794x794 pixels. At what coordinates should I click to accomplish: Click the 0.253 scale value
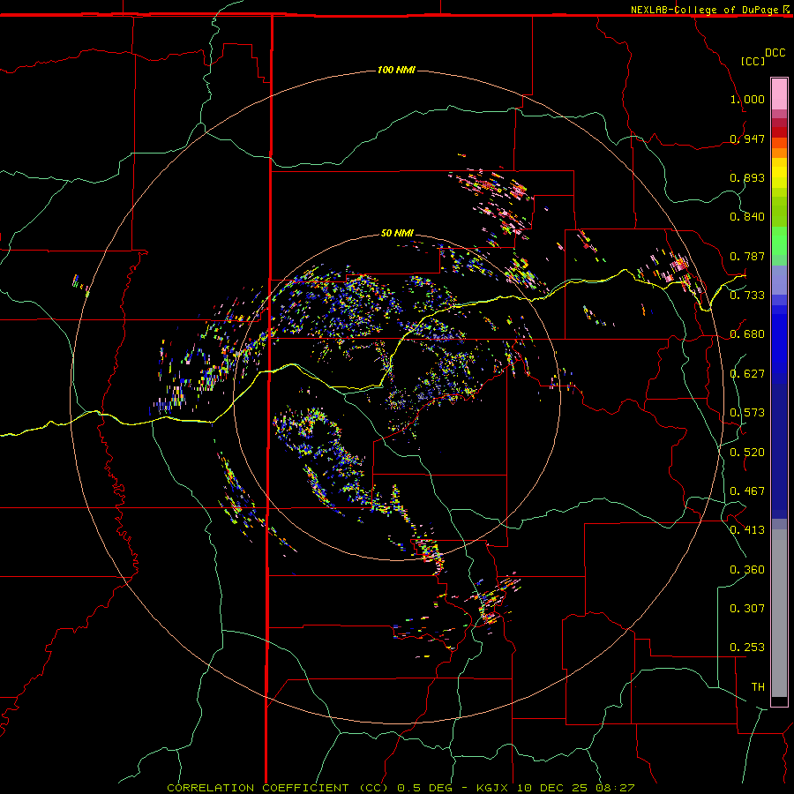point(747,648)
